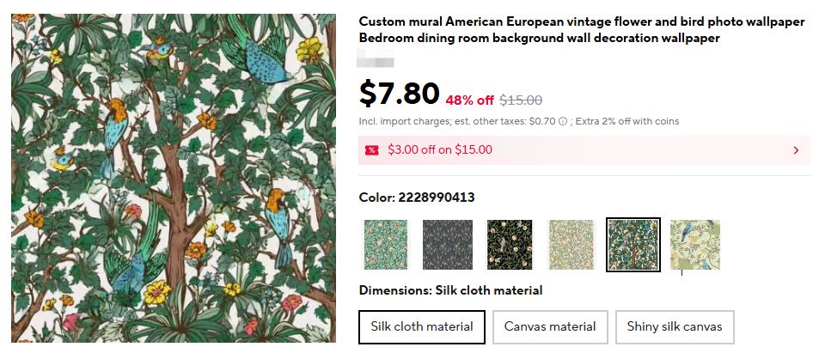Choose the Canvas material option
819x347 pixels.
pyautogui.click(x=550, y=326)
